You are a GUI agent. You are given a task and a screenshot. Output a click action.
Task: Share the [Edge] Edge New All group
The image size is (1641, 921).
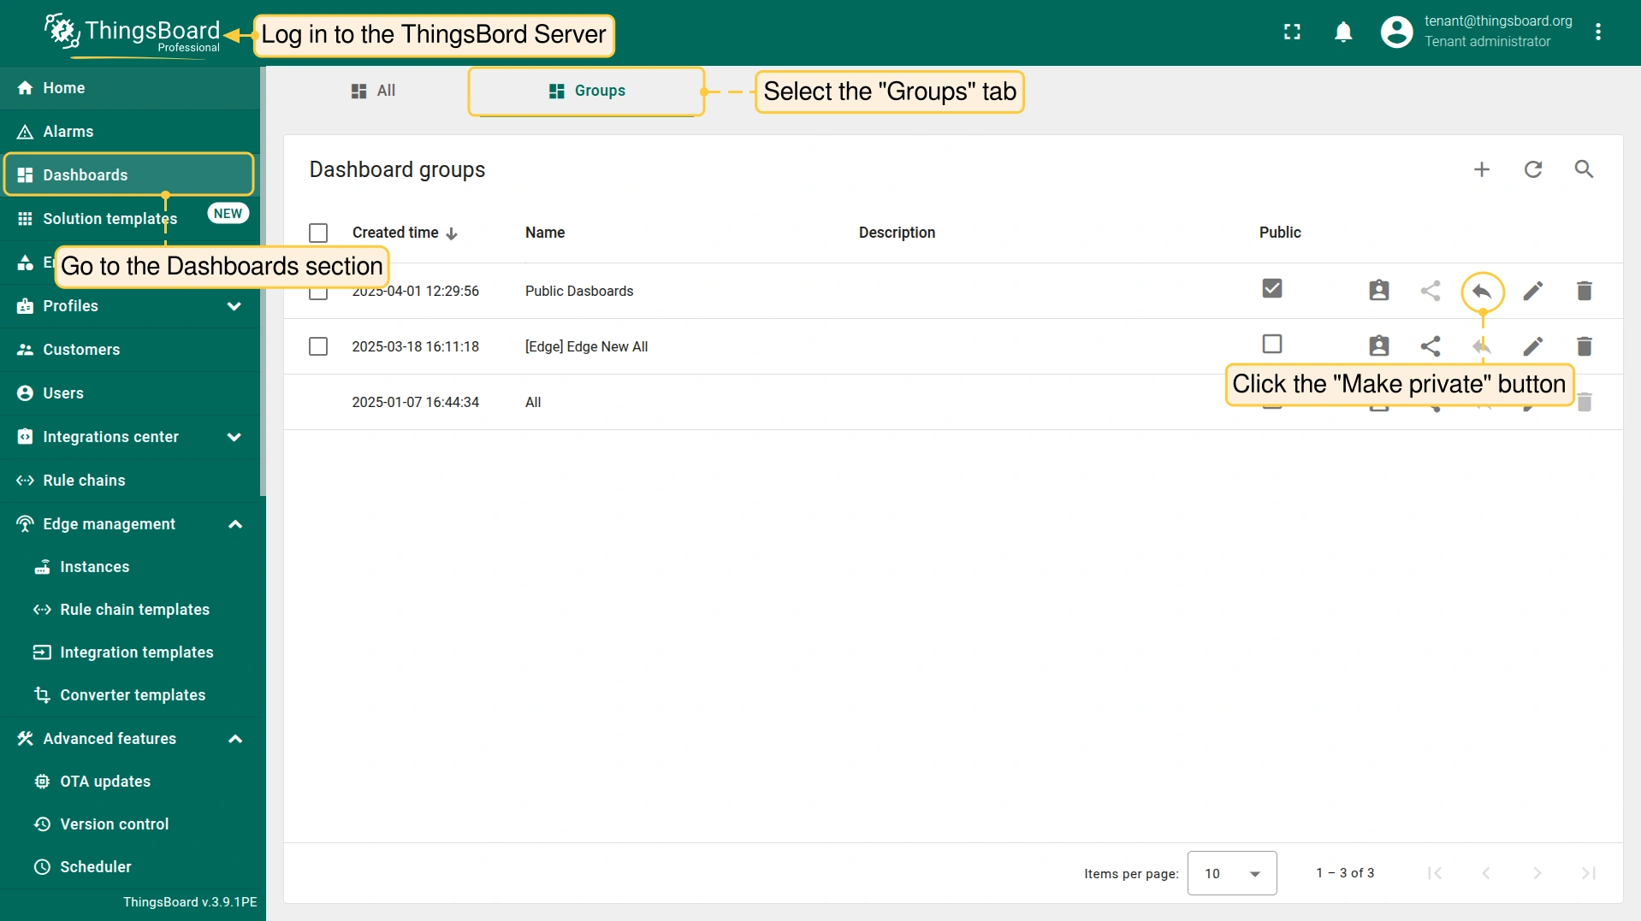point(1430,346)
